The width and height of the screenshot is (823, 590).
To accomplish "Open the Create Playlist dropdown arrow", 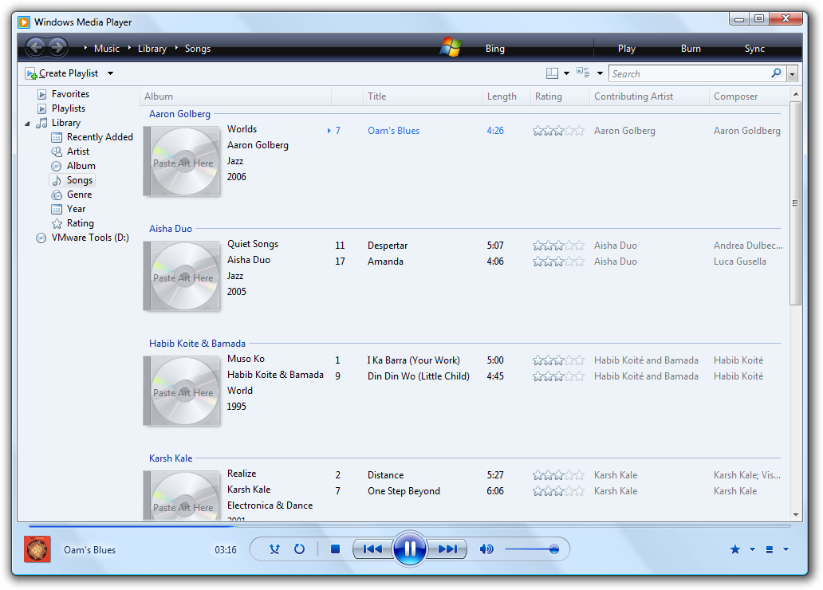I will [110, 73].
